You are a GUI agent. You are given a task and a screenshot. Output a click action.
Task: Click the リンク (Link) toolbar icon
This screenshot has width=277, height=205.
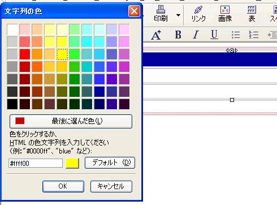pos(198,14)
